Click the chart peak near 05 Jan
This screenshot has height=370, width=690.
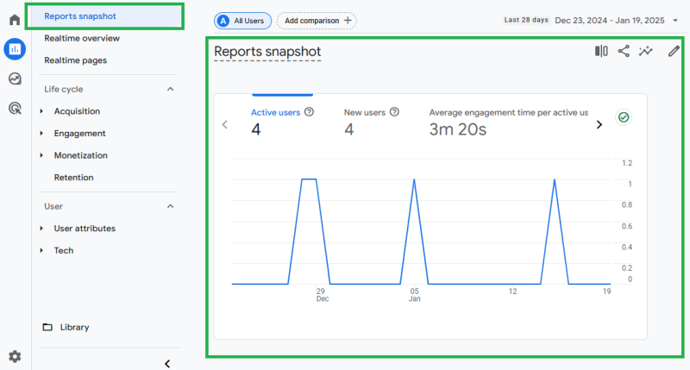414,179
